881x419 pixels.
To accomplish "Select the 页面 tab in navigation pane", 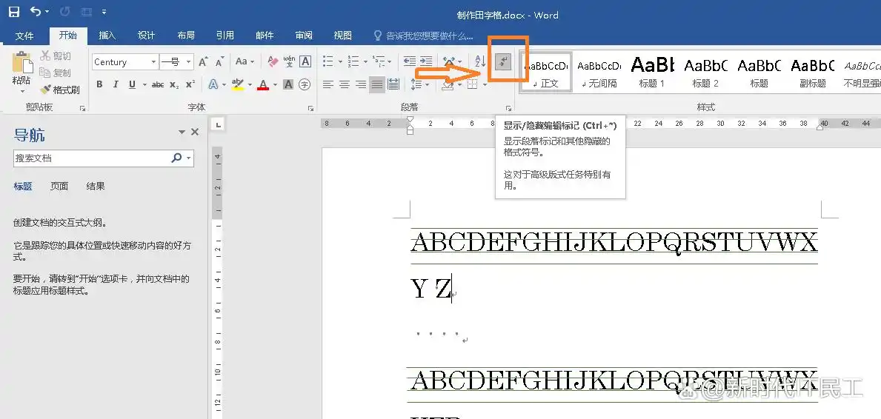I will pyautogui.click(x=59, y=187).
